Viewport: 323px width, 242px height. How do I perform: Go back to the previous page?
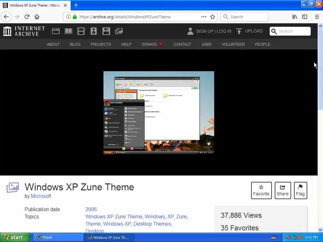6,17
